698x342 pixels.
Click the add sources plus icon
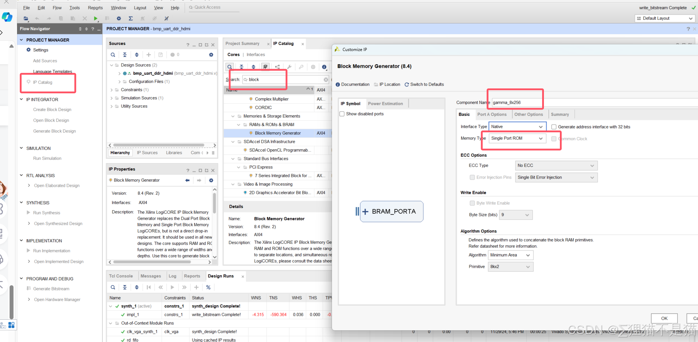[149, 55]
